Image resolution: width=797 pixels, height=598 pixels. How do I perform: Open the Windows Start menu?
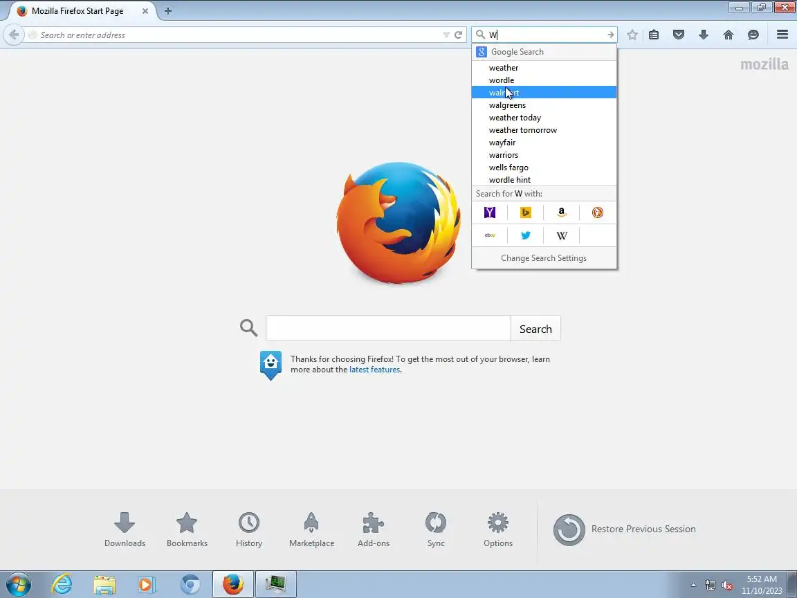coord(19,584)
